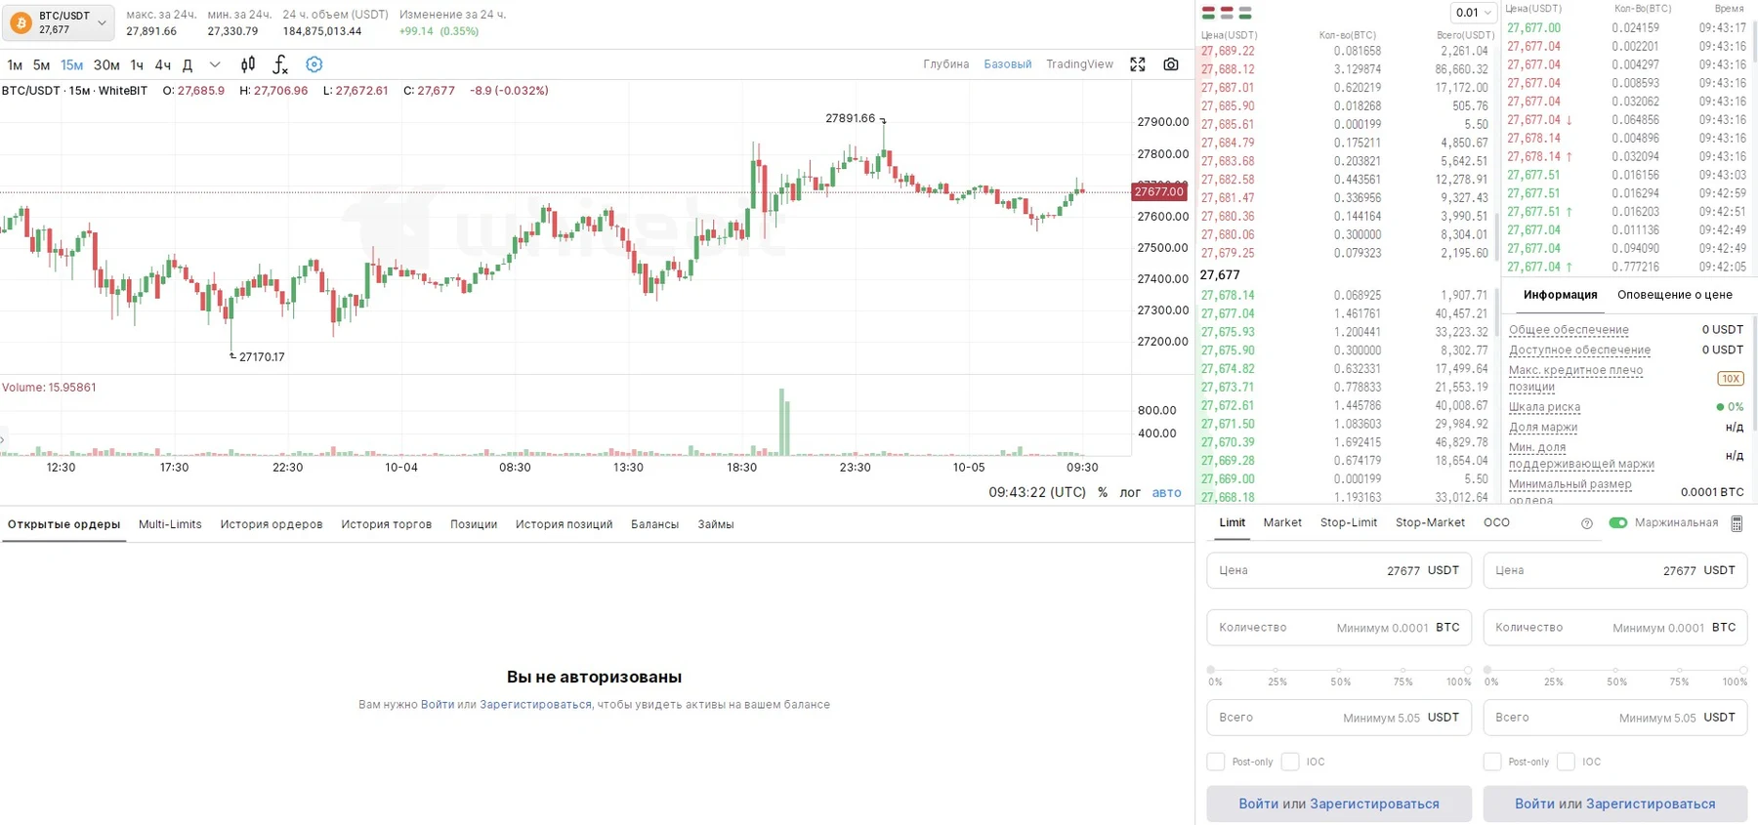Image resolution: width=1758 pixels, height=825 pixels.
Task: Open chart settings gear
Action: [314, 64]
